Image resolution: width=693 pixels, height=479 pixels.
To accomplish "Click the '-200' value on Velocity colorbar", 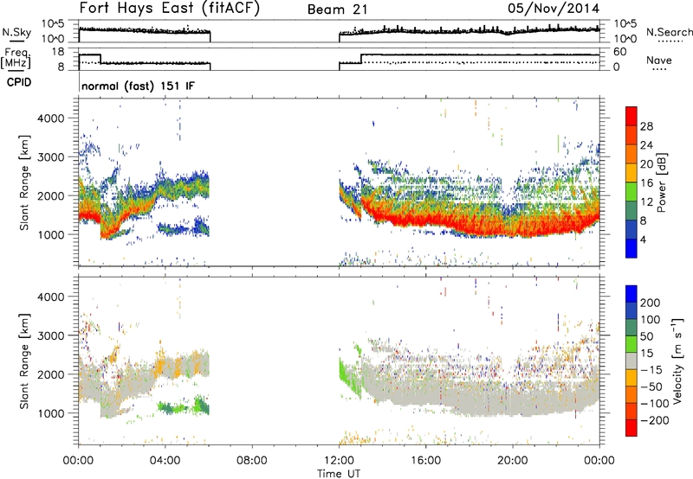I will coord(654,420).
